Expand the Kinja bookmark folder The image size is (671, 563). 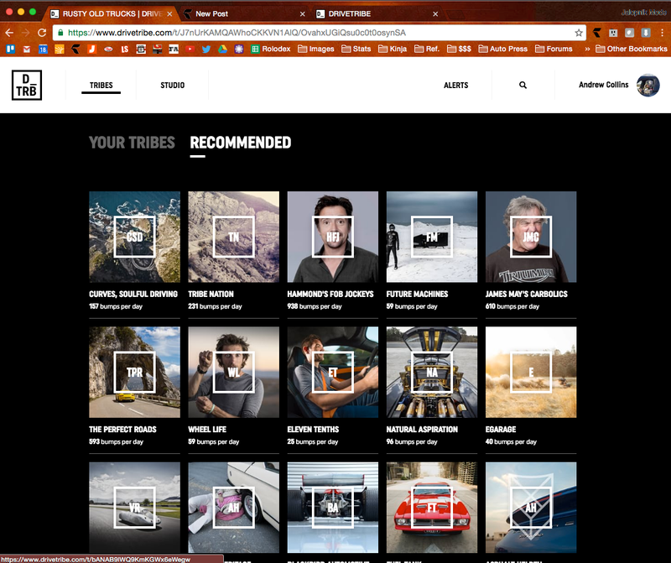[393, 49]
